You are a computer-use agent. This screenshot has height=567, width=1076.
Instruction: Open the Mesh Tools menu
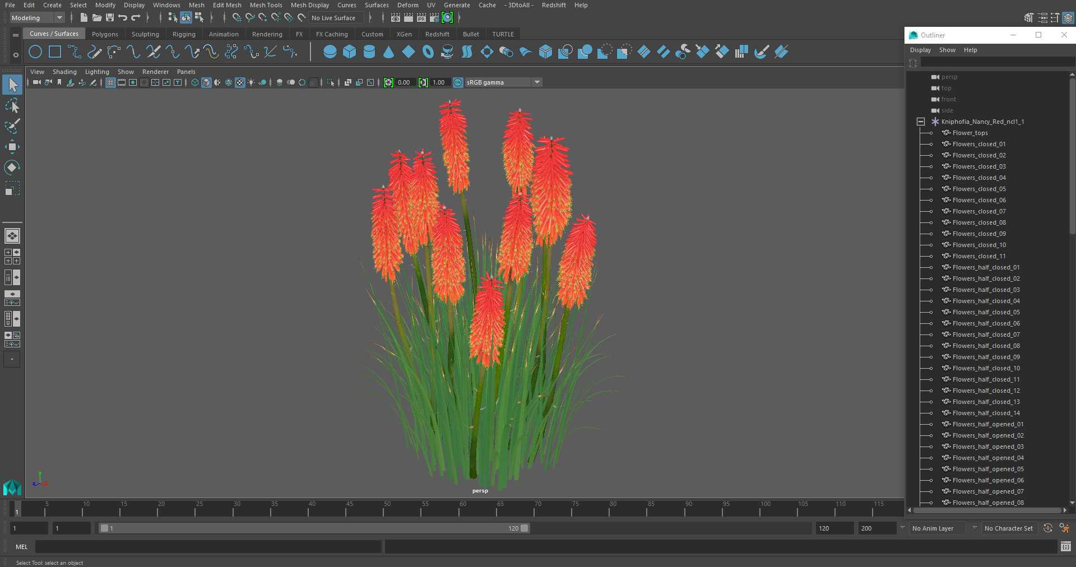coord(266,5)
